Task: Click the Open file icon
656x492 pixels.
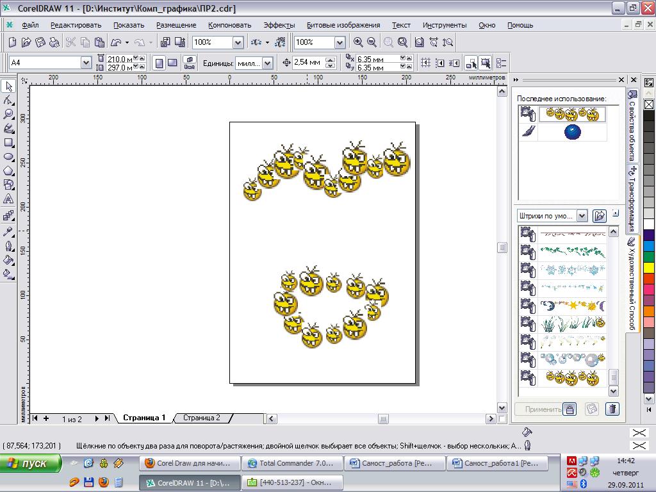Action: pyautogui.click(x=26, y=42)
